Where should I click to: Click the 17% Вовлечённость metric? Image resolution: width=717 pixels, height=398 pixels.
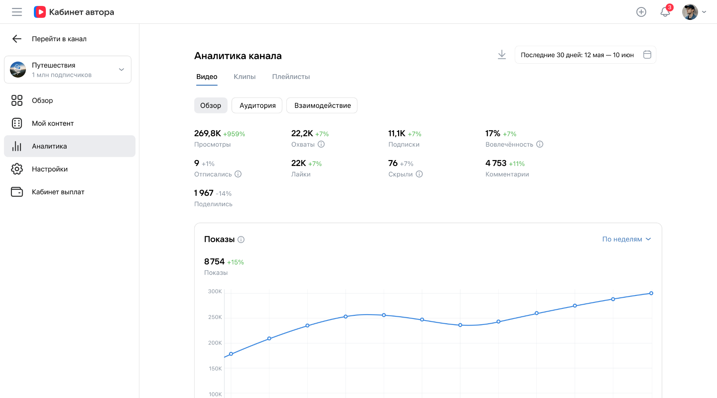point(514,138)
